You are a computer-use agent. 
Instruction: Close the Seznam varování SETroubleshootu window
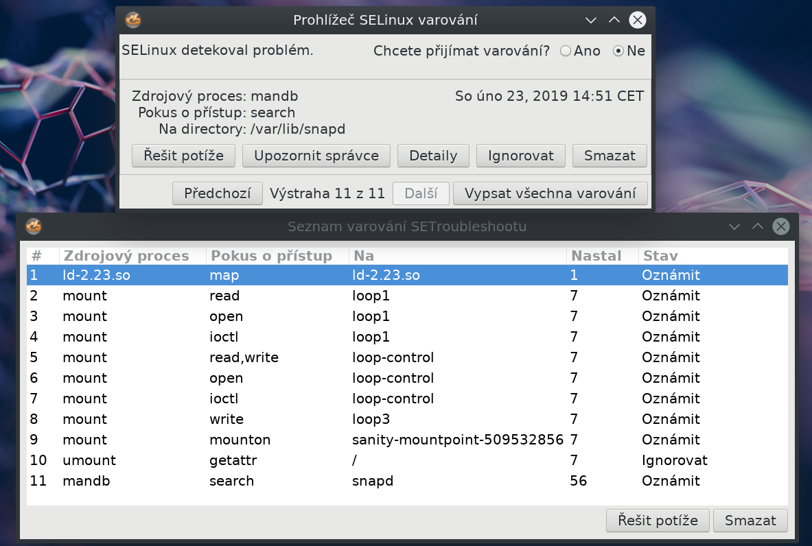[781, 226]
